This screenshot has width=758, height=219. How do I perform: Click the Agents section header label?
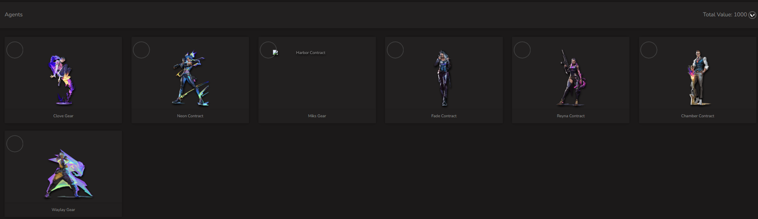coord(13,15)
